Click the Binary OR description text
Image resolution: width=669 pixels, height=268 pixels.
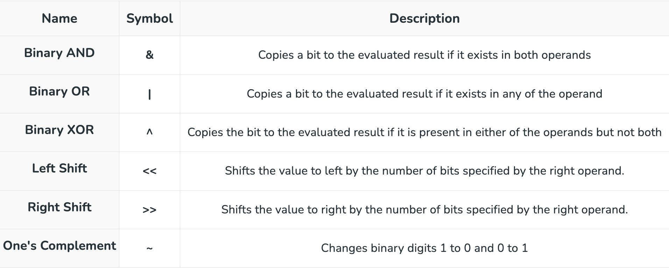coord(424,94)
